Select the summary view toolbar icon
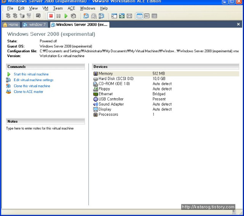Screen dimensions: 244x216 [139, 16]
